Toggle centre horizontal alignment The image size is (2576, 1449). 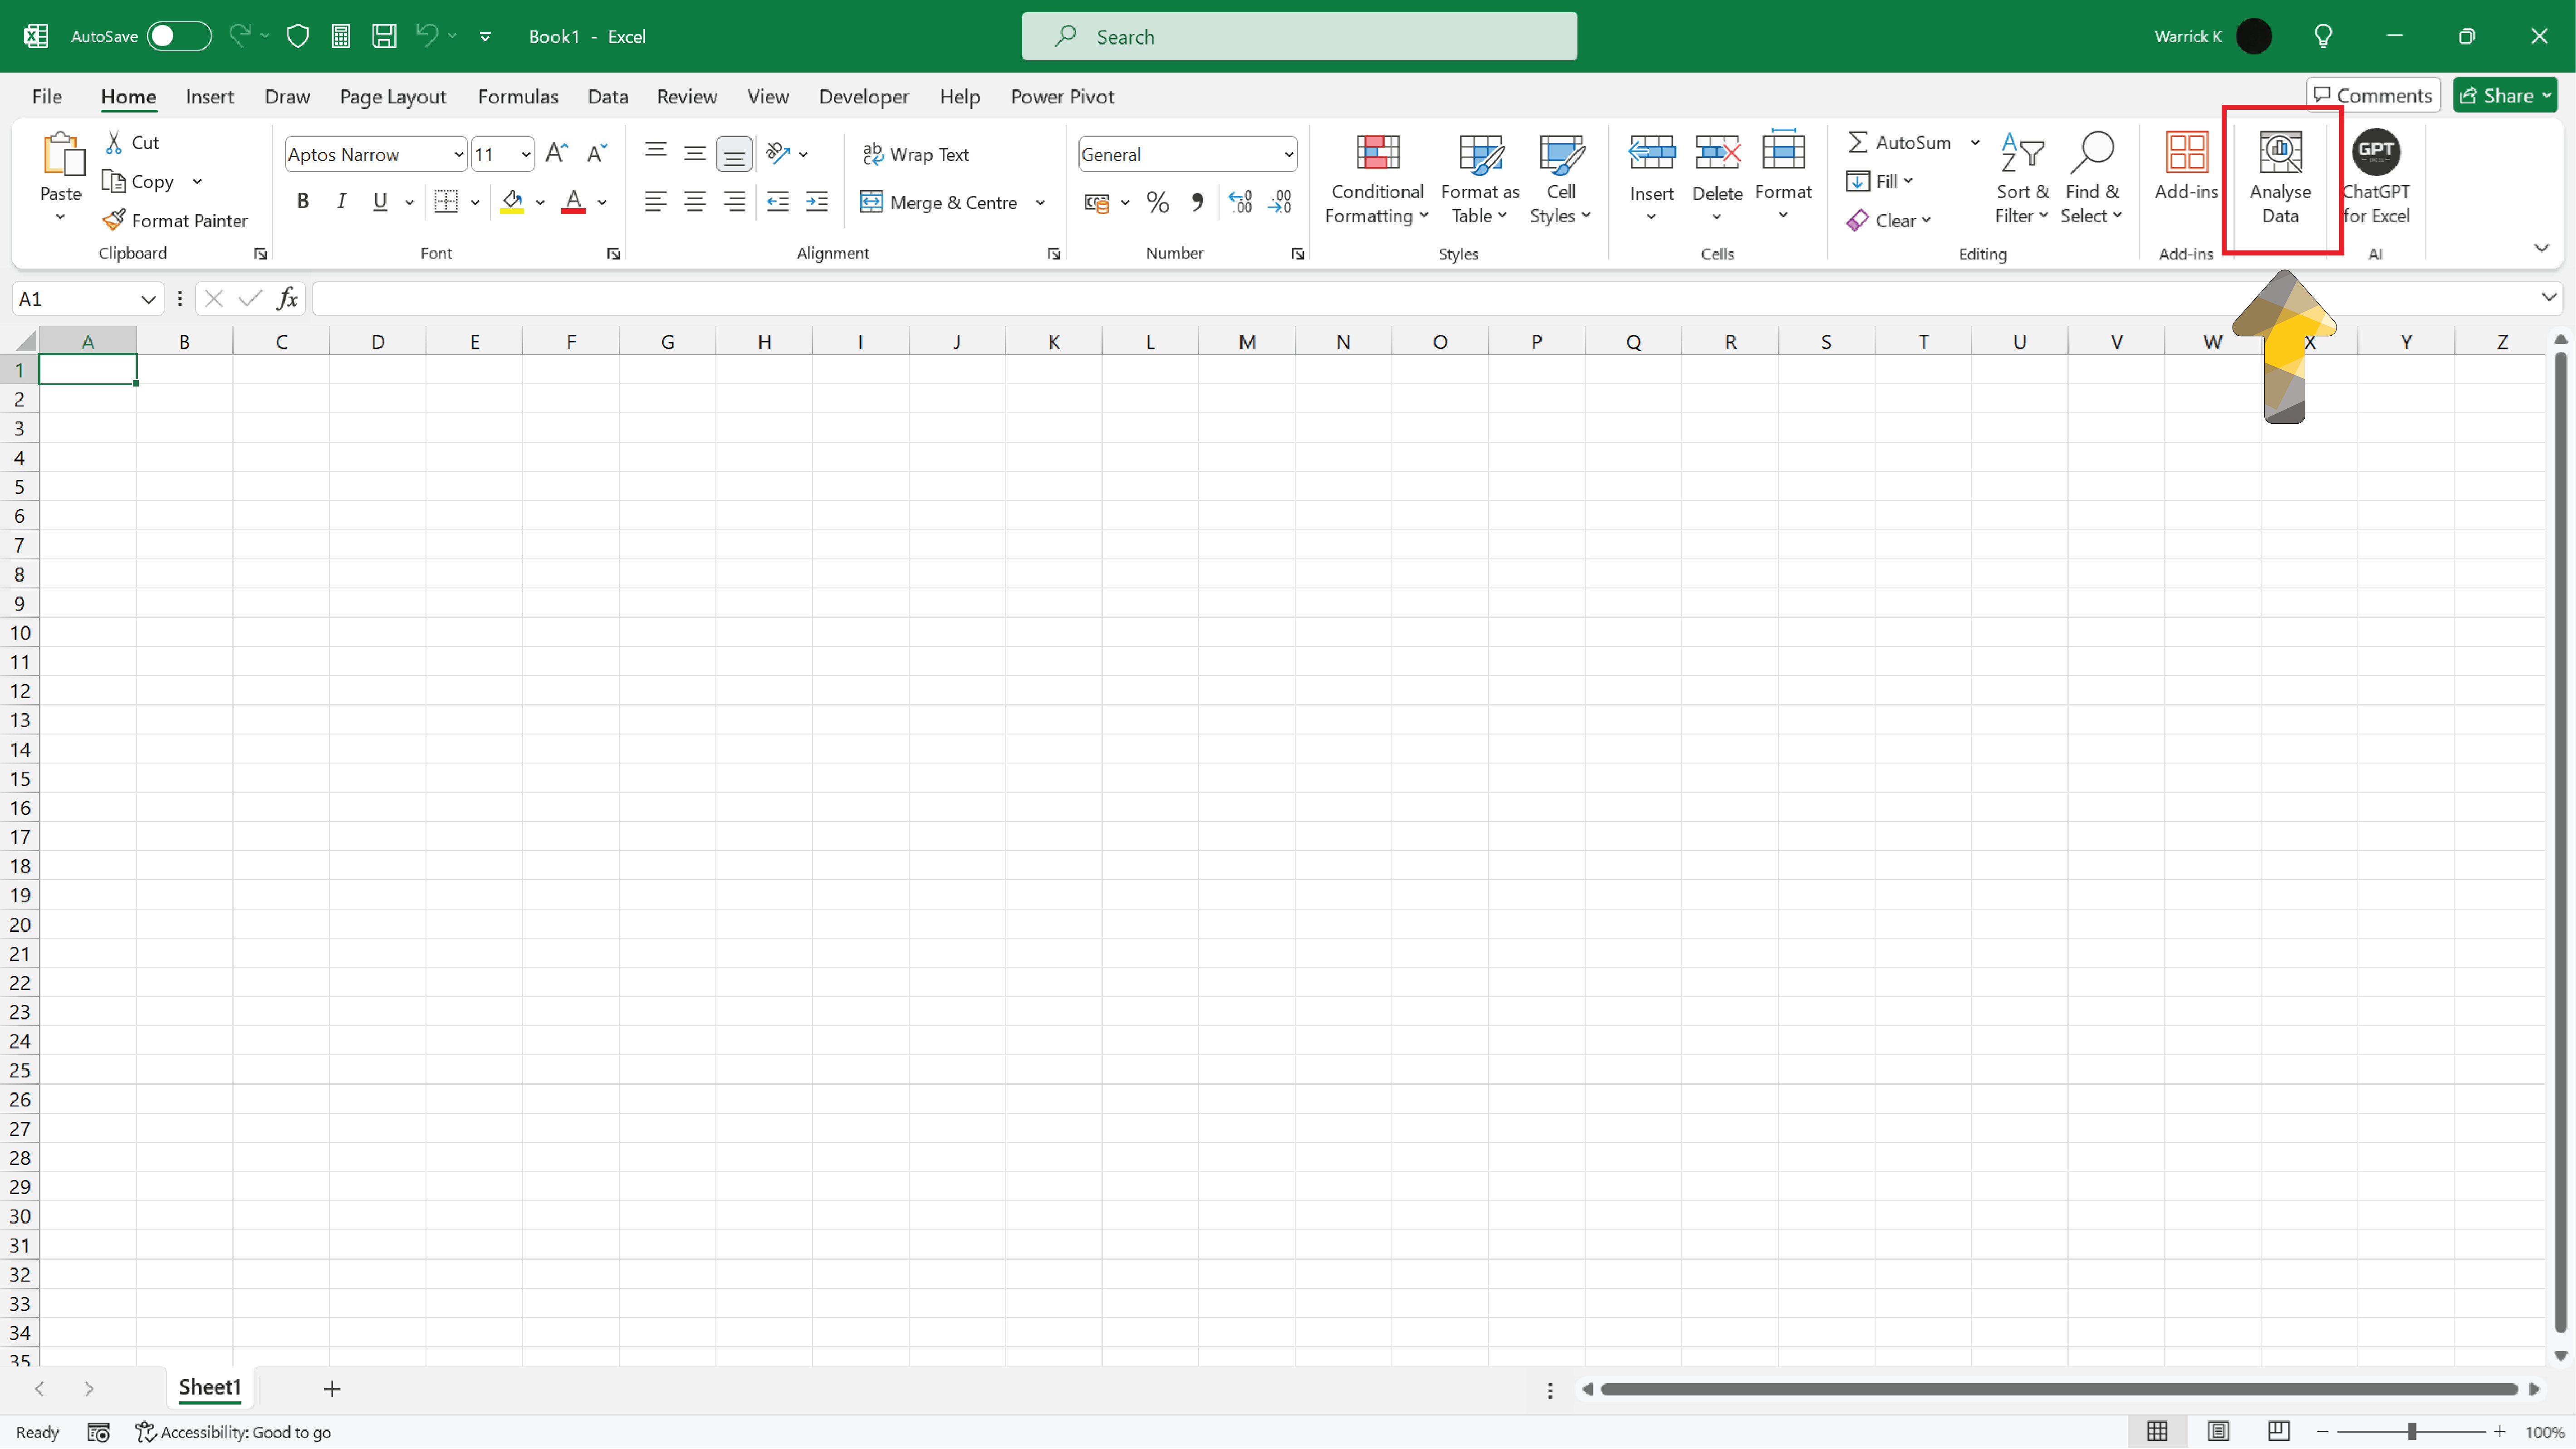tap(695, 202)
